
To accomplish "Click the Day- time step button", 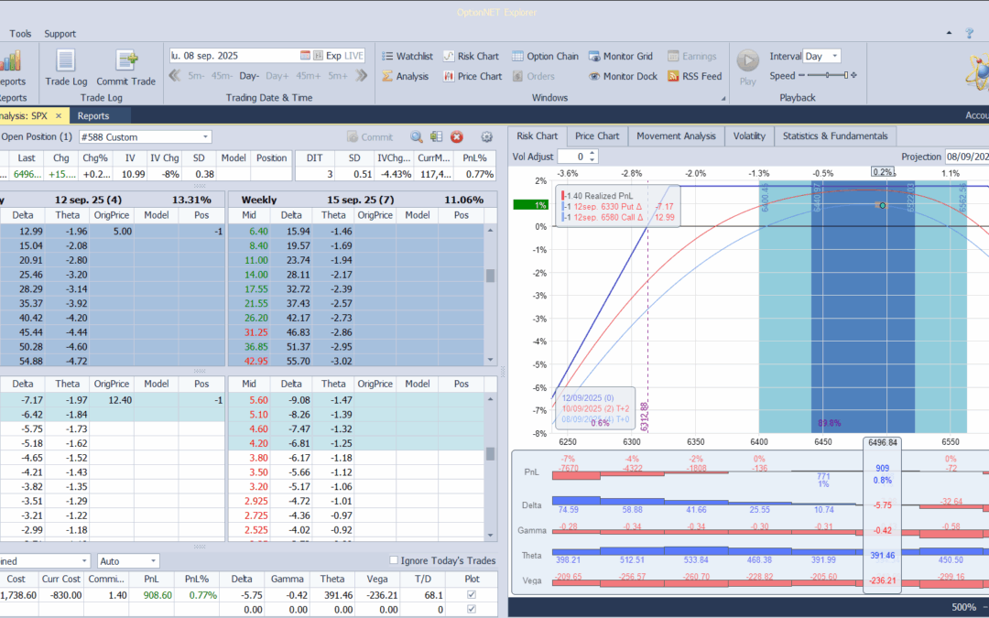I will click(249, 76).
